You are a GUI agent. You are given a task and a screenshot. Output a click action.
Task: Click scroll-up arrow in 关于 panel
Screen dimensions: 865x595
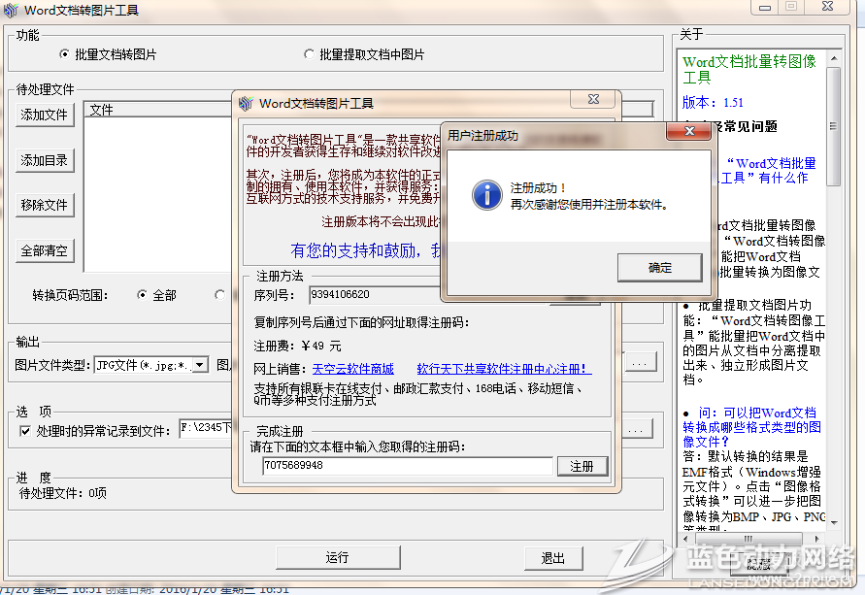[833, 60]
